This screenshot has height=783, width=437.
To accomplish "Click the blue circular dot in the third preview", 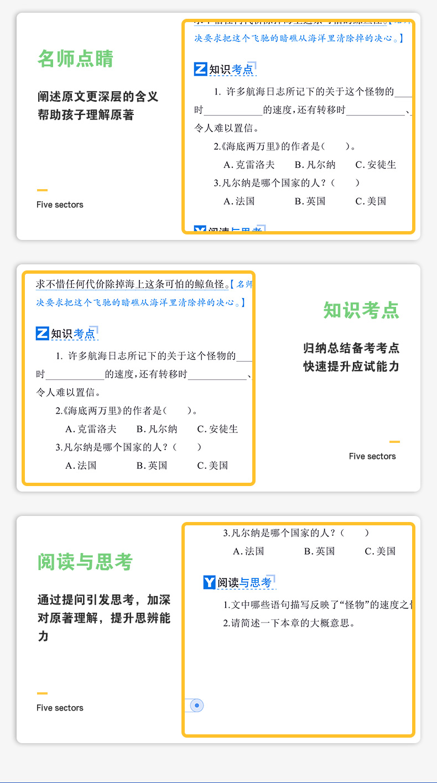I will 197,705.
